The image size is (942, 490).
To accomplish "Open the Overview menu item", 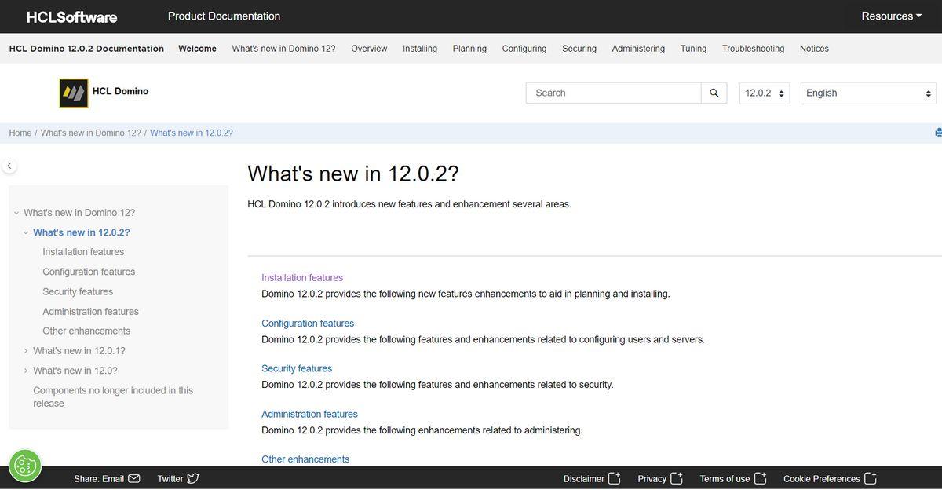I will (369, 49).
